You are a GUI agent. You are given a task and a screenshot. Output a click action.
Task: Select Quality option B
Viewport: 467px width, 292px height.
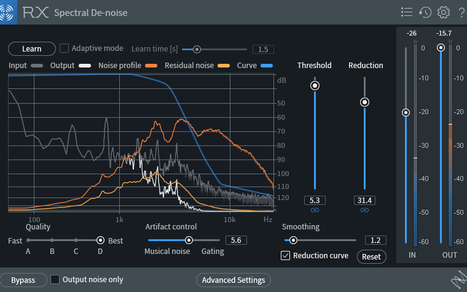coord(52,240)
